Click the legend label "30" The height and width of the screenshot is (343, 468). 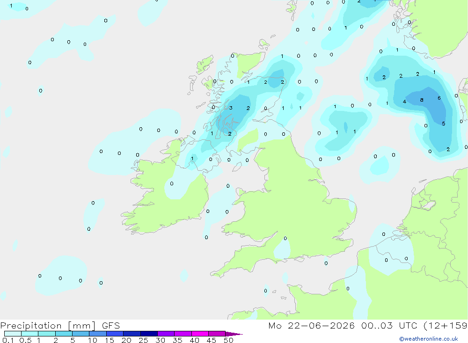pos(160,340)
